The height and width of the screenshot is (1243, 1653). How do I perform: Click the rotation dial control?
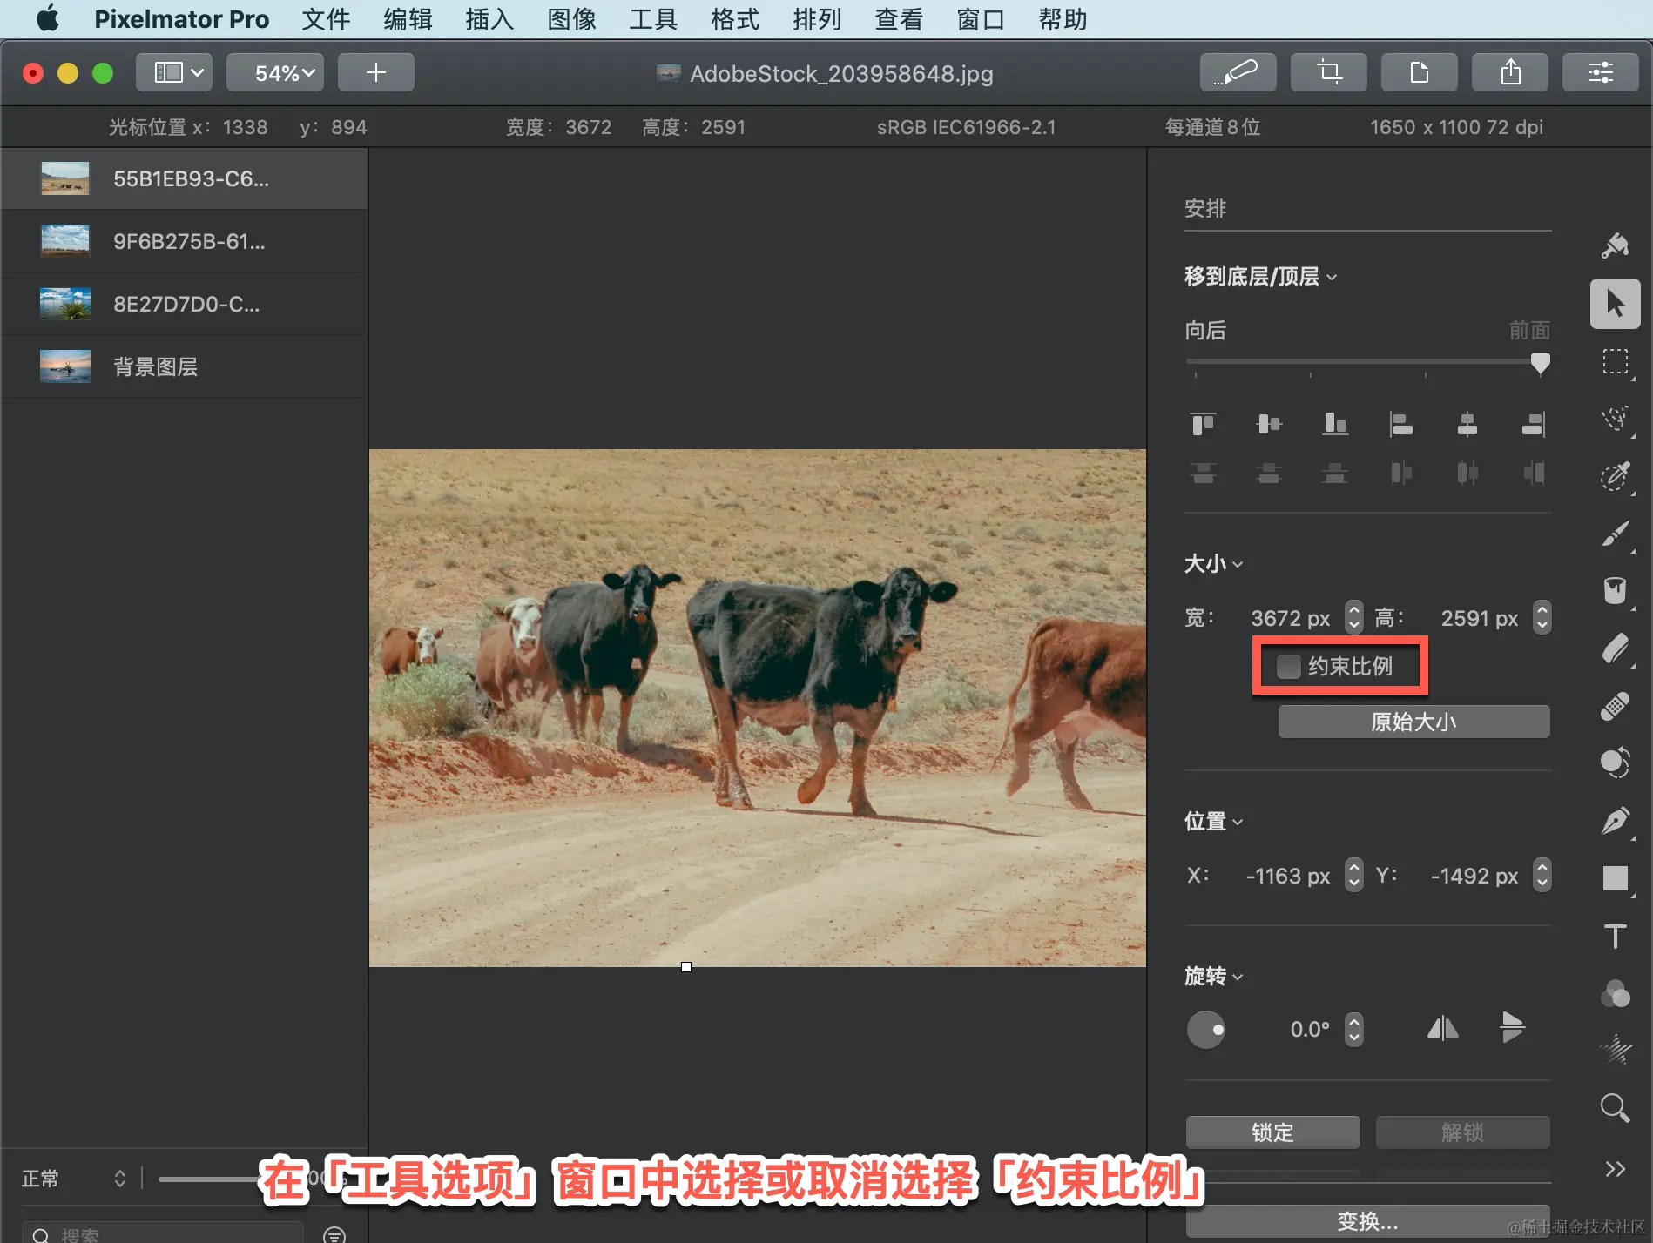[1206, 1029]
